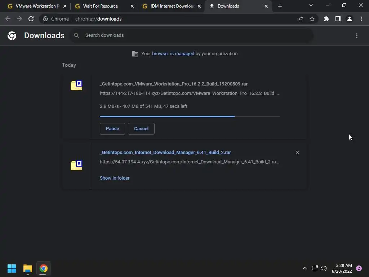Image resolution: width=369 pixels, height=277 pixels.
Task: Open Show in folder for IDM file
Action: (x=115, y=178)
